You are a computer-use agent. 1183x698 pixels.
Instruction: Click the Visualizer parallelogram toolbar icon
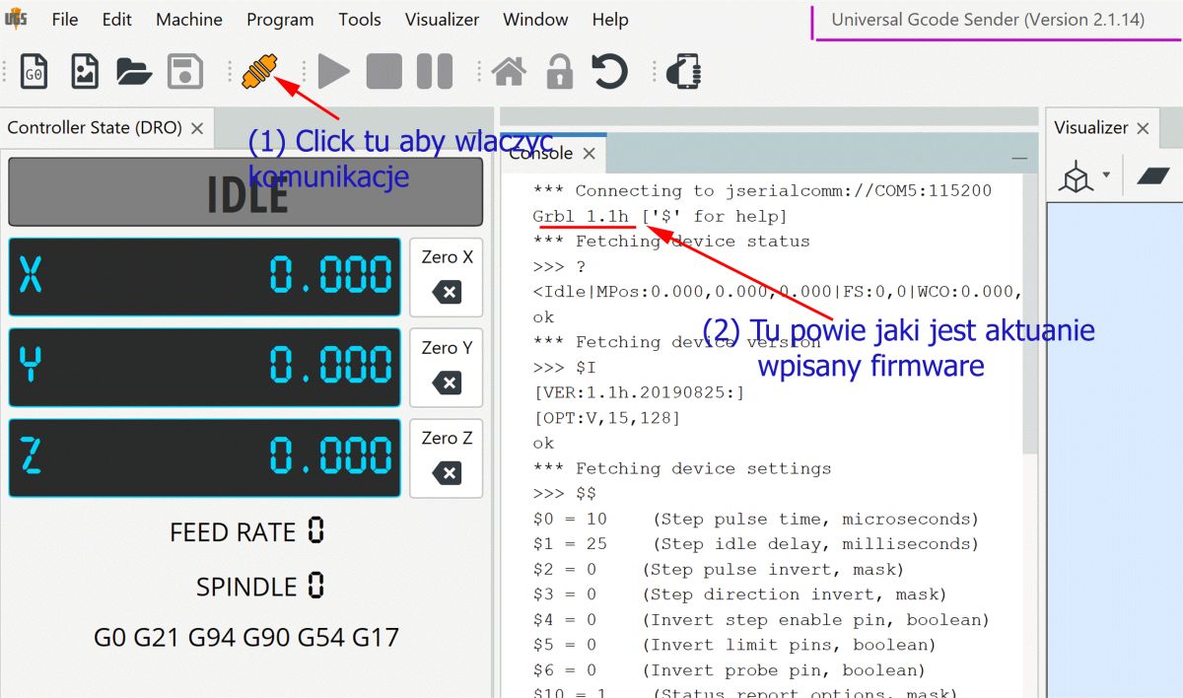tap(1152, 175)
